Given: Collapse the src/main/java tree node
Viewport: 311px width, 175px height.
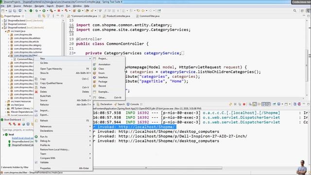Looking at the screenshot, I should click(5, 31).
